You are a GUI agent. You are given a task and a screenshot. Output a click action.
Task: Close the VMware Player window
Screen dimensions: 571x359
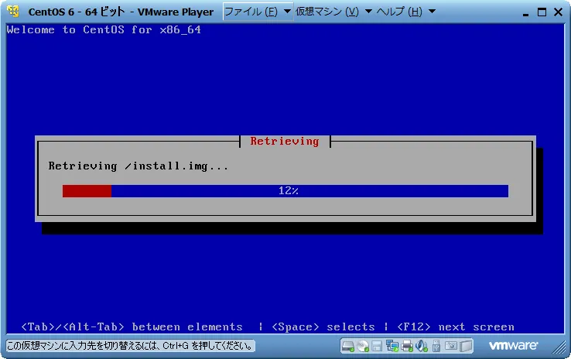point(558,12)
